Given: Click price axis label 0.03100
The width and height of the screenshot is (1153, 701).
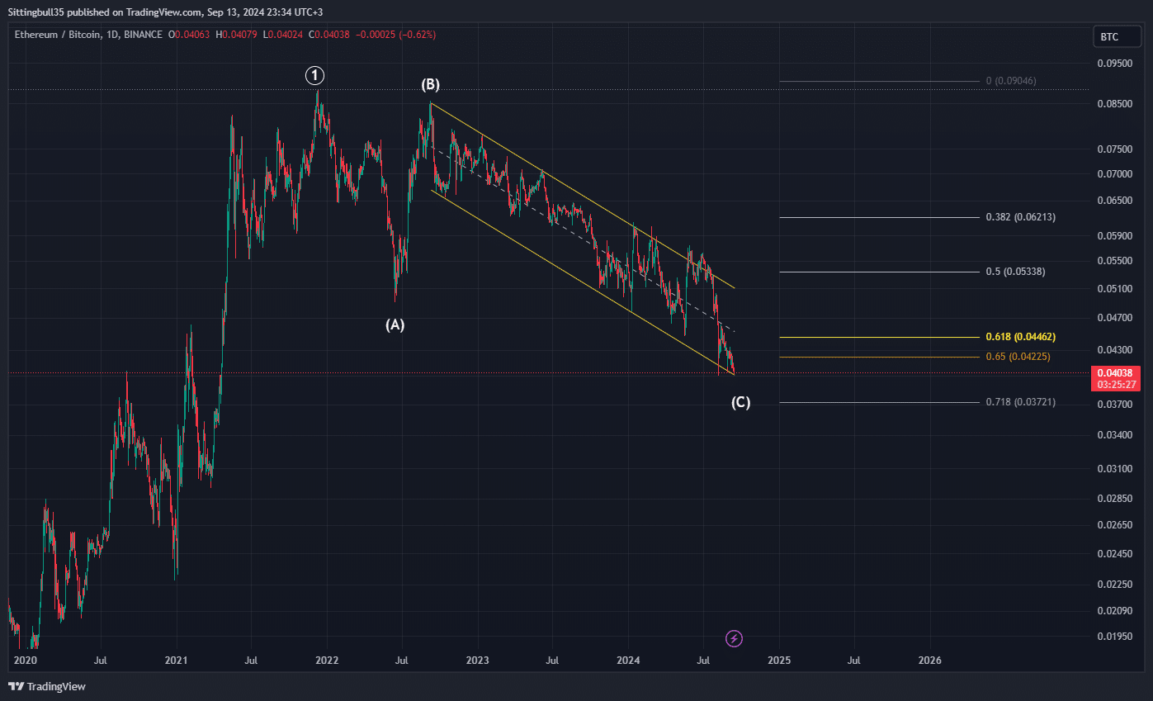Looking at the screenshot, I should coord(1115,468).
